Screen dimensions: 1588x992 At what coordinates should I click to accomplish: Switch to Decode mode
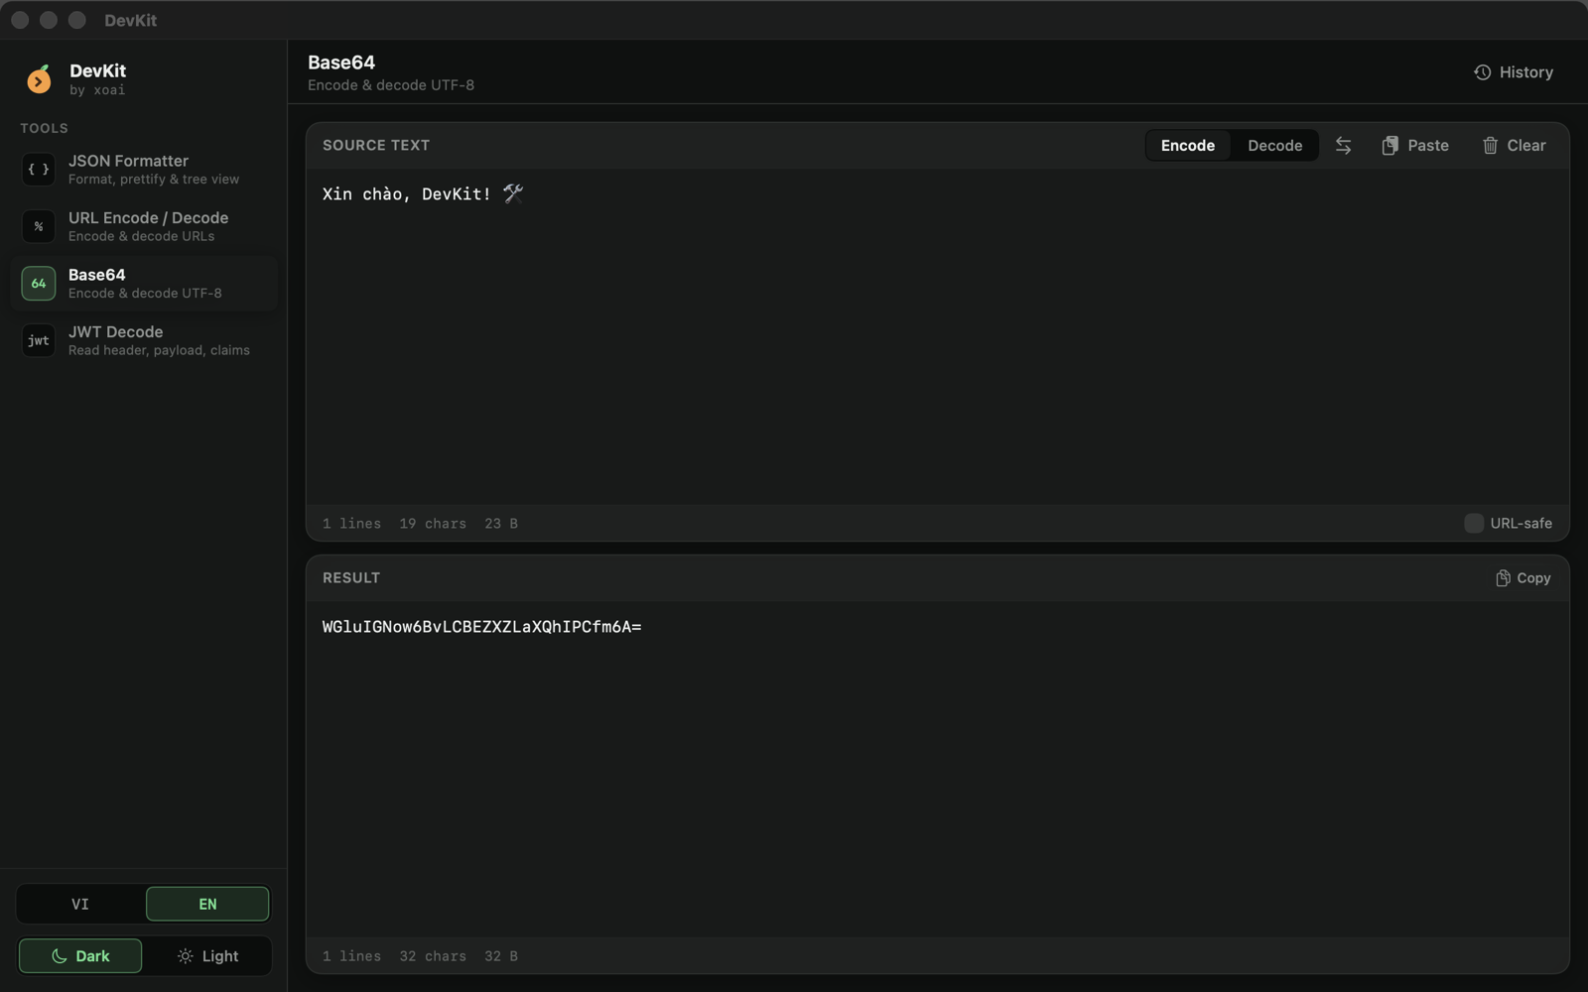1274,146
